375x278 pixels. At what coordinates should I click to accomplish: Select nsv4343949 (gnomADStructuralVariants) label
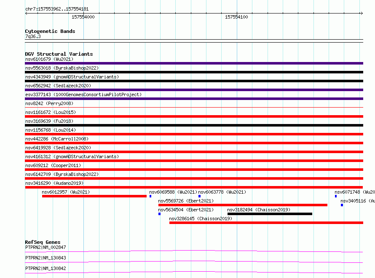[72, 77]
